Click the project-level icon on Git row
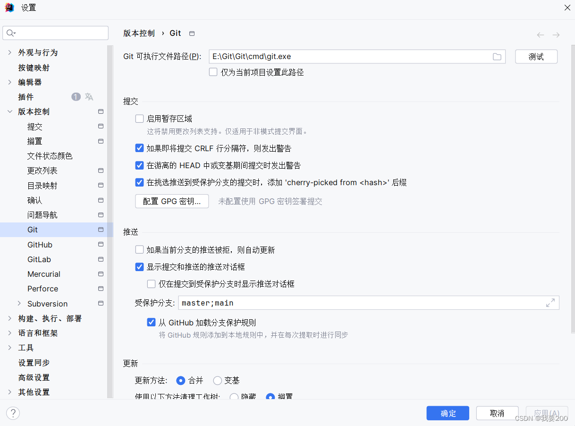575x426 pixels. tap(101, 230)
